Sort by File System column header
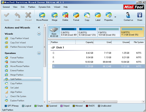This screenshot has height=112, width=146. coord(137,42)
